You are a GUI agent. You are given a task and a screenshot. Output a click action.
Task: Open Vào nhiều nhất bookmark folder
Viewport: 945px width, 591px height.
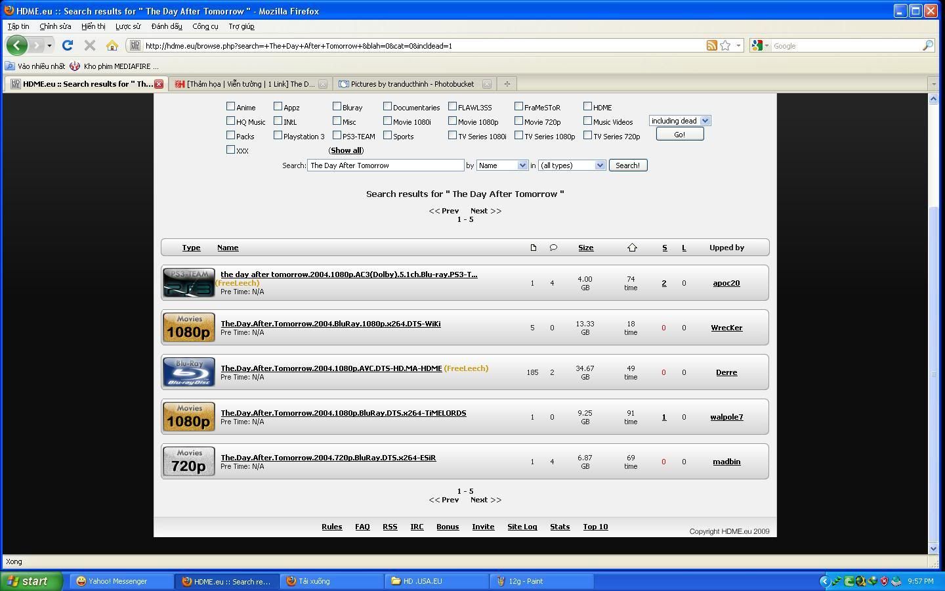[x=35, y=66]
